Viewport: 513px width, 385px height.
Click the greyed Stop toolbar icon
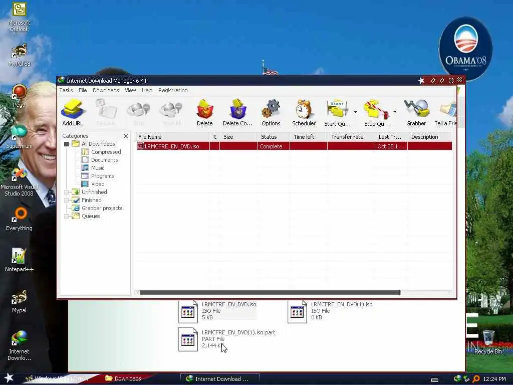[x=139, y=112]
